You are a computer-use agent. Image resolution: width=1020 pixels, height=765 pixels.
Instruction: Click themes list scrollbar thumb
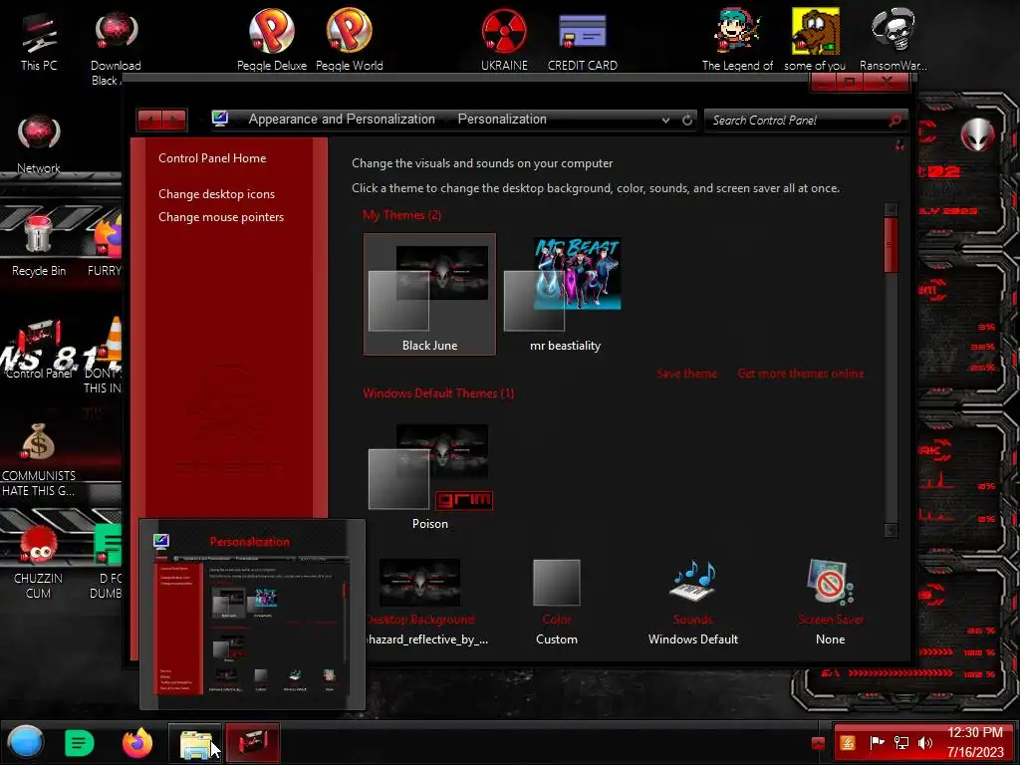[x=892, y=245]
